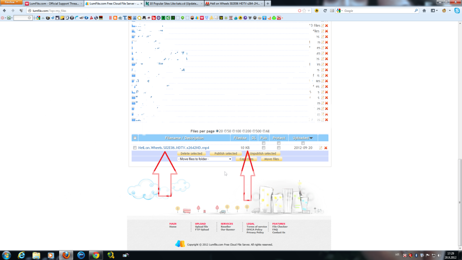462x260 pixels.
Task: Open the orange Firefox menu button
Action: [x=11, y=3]
